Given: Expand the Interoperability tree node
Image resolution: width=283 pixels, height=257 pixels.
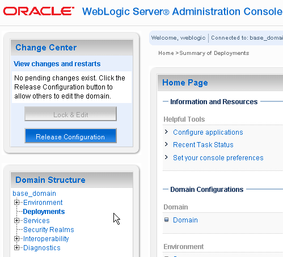Looking at the screenshot, I should (x=16, y=238).
